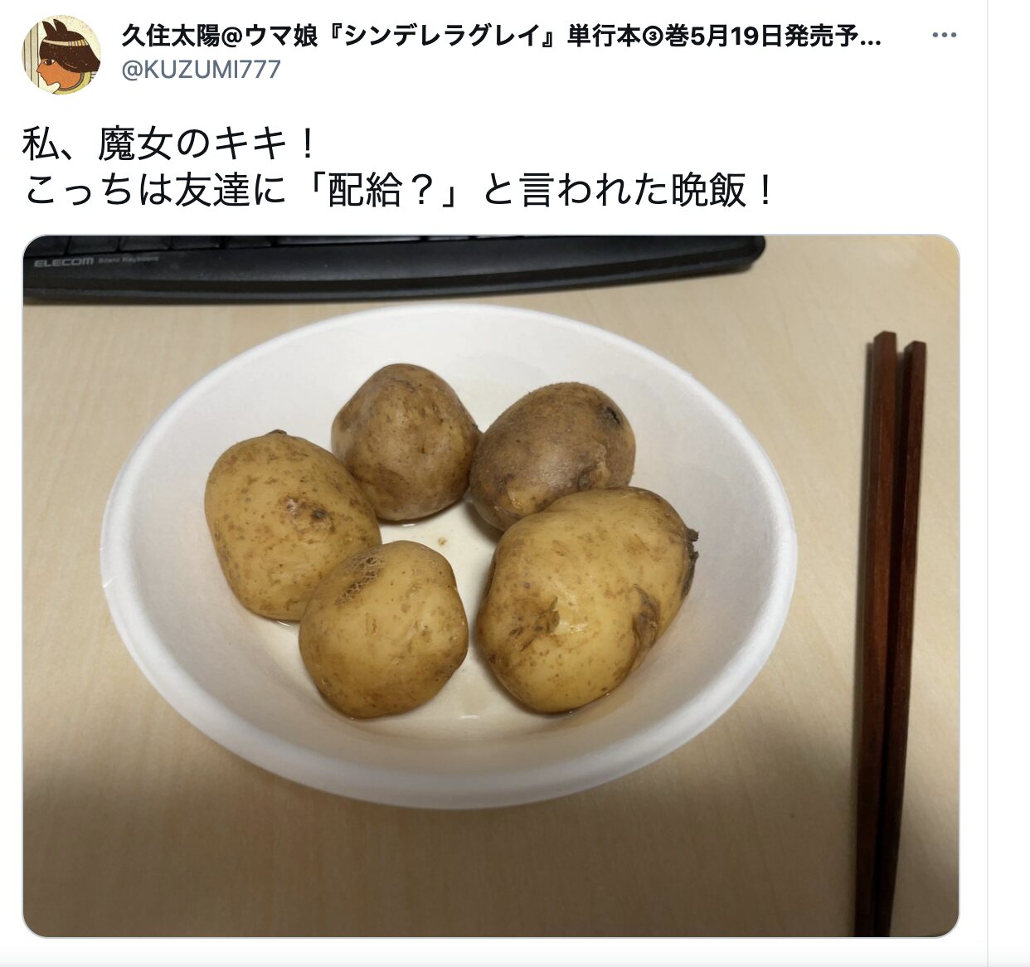This screenshot has height=967, width=1030.
Task: Click the ELECOM keyboard in the photo
Action: tap(393, 265)
